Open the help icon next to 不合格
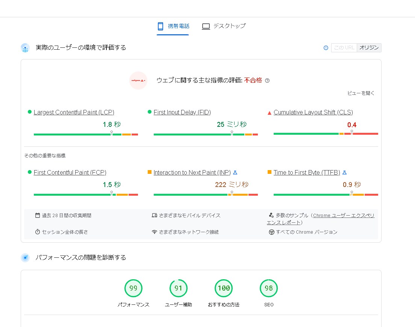The height and width of the screenshot is (327, 415). (x=267, y=81)
